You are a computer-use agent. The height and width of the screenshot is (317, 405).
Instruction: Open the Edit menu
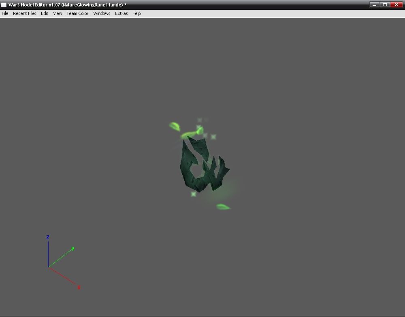click(45, 13)
